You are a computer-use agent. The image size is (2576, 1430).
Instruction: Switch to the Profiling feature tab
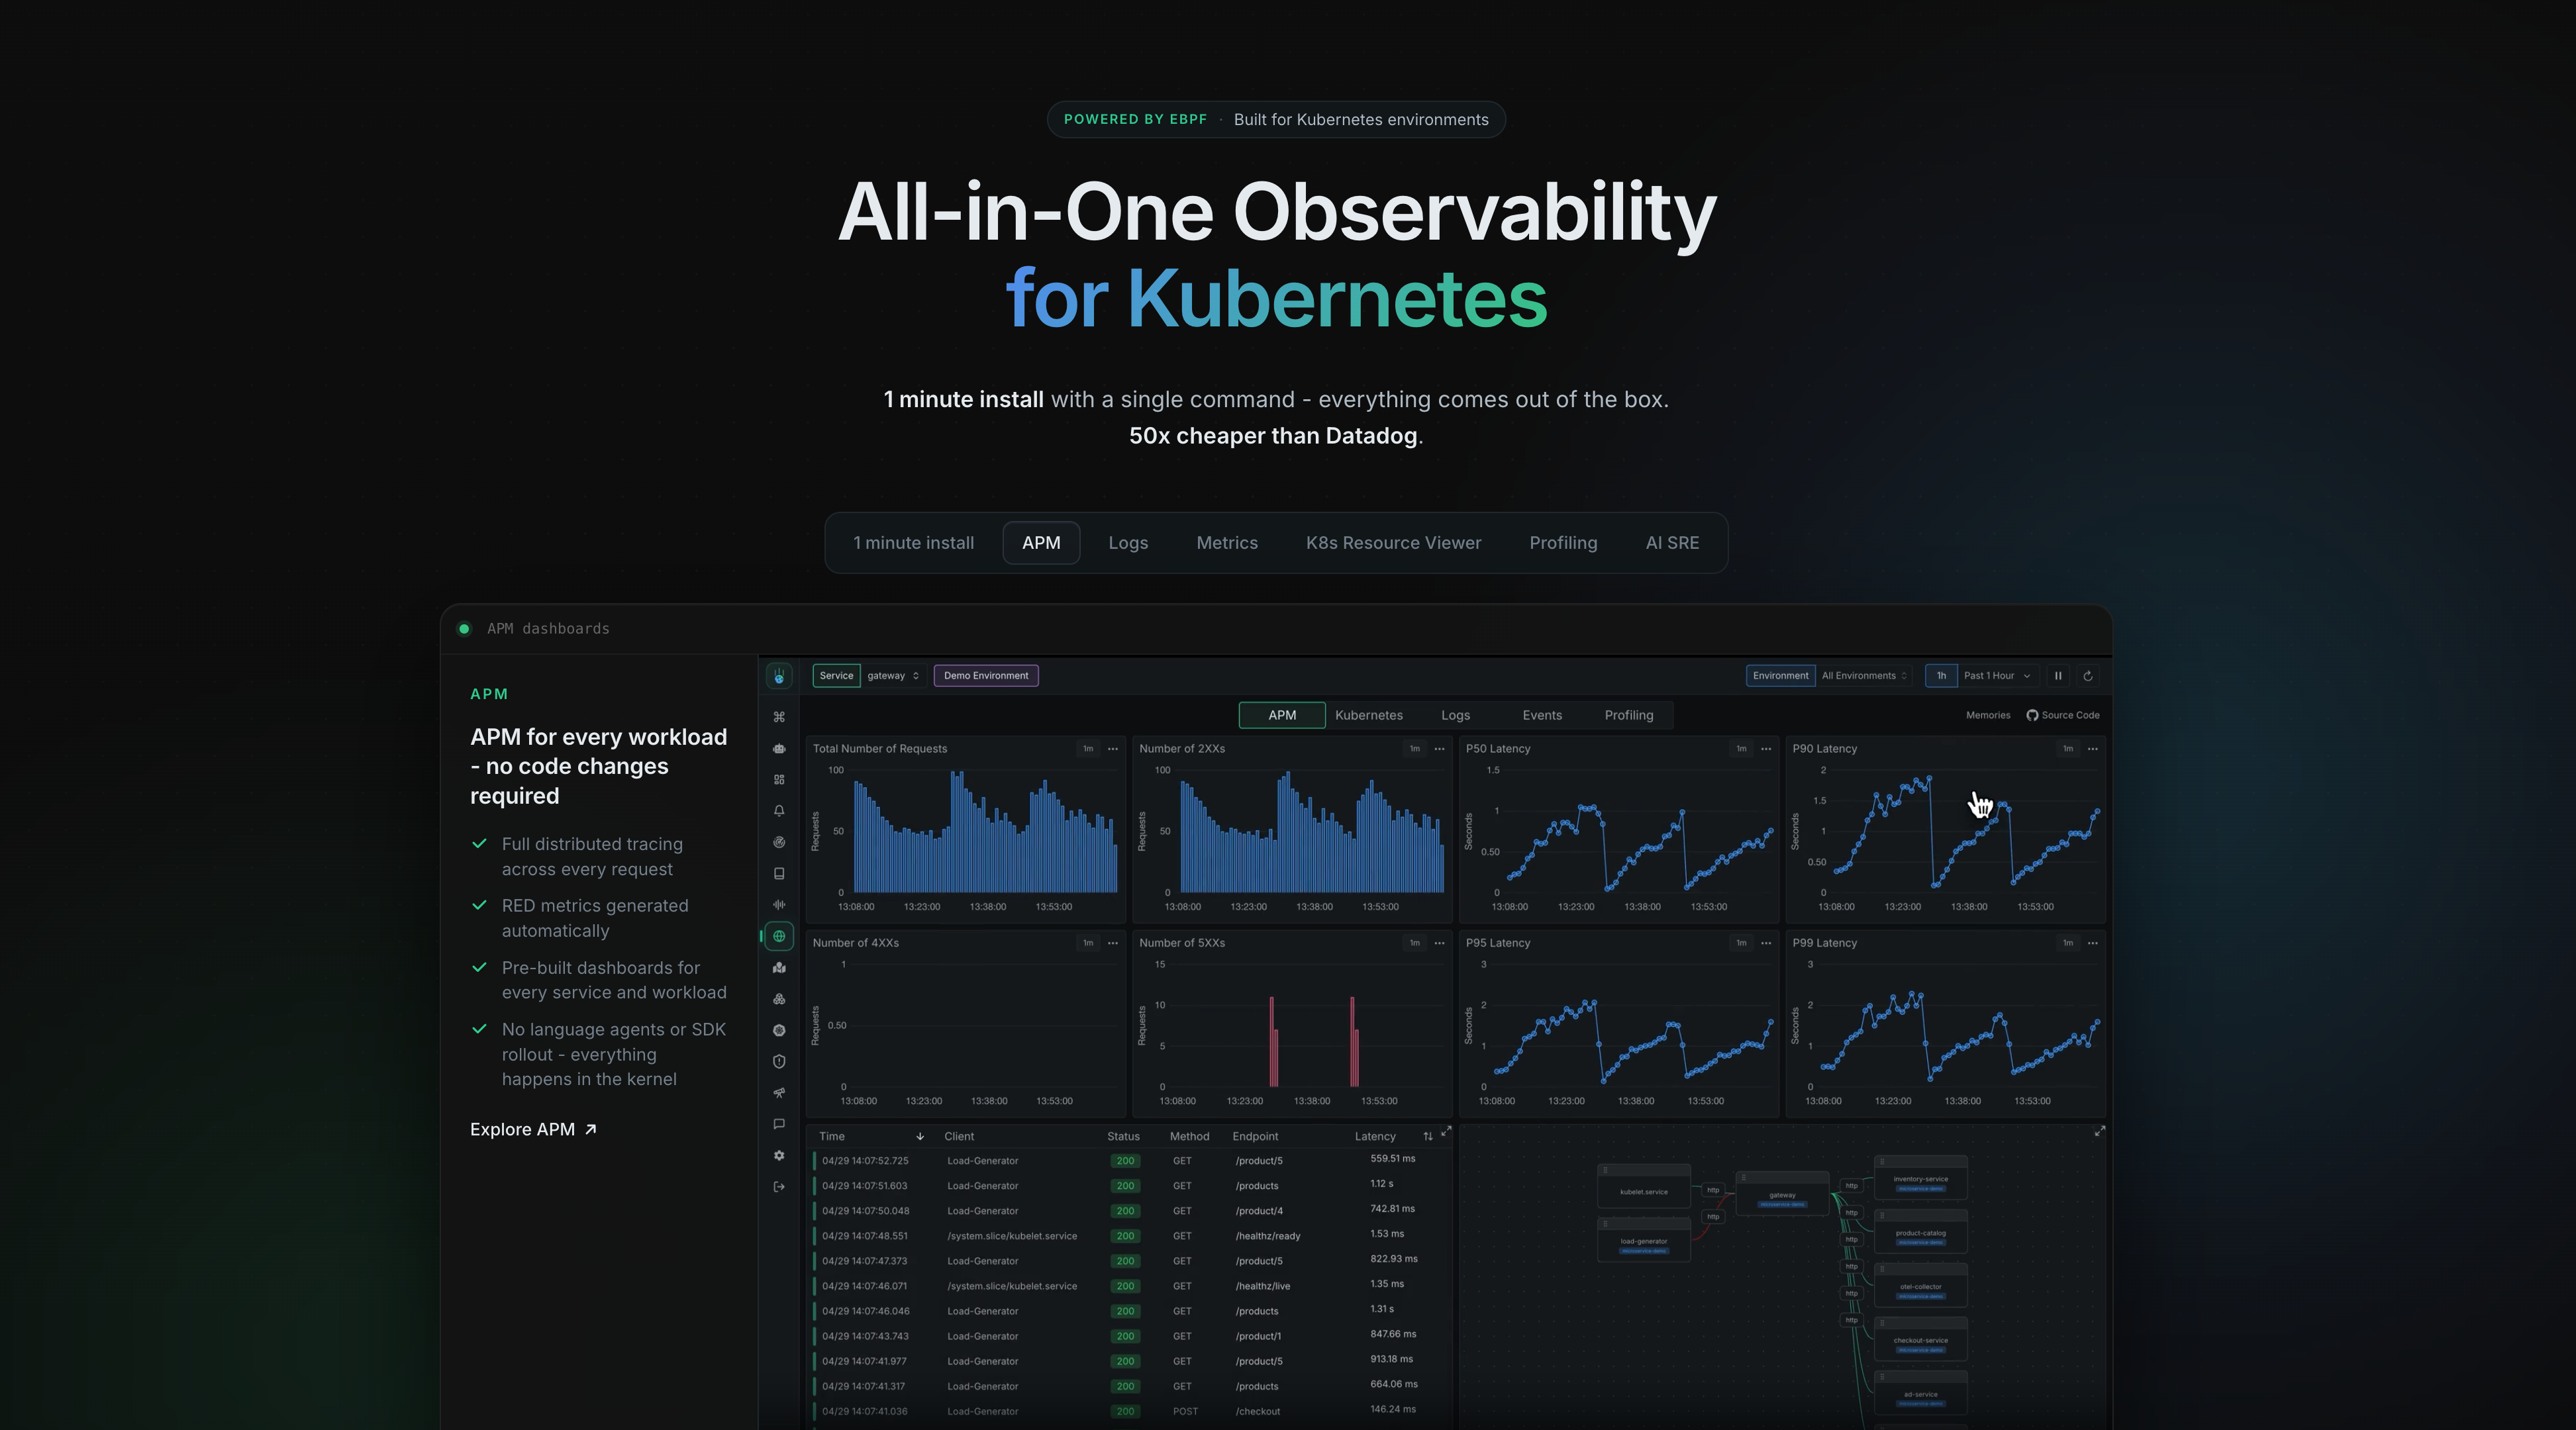(1563, 543)
